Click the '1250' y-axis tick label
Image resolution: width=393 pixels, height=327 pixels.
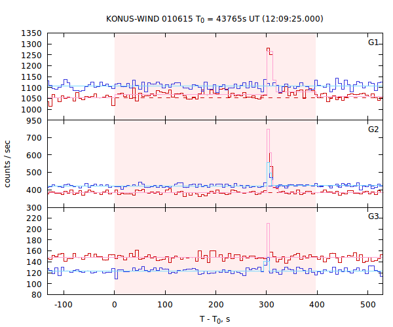[31, 55]
